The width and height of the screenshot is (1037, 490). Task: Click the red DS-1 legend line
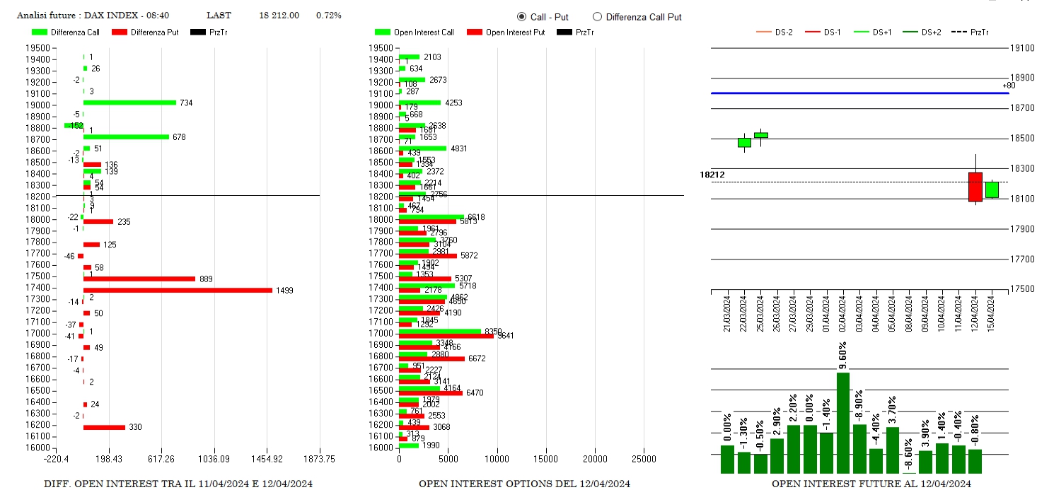(813, 32)
